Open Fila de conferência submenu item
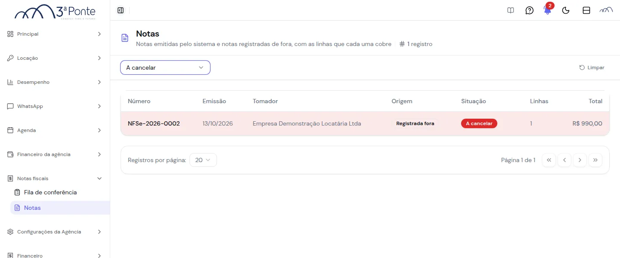The width and height of the screenshot is (620, 258). (x=60, y=192)
